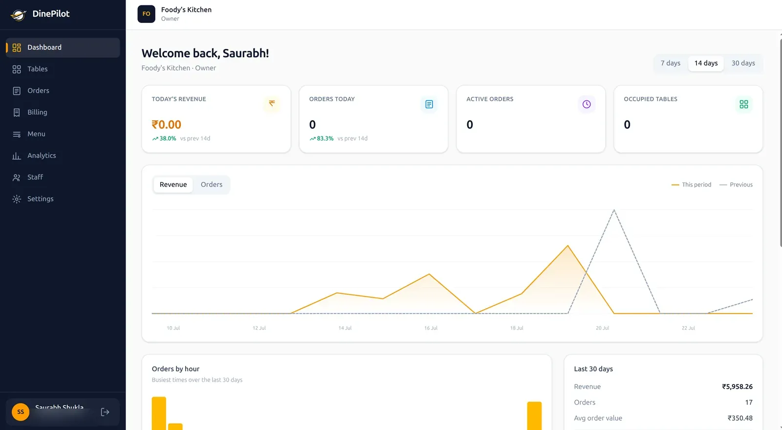Click the FO restaurant badge in header

[x=146, y=14]
